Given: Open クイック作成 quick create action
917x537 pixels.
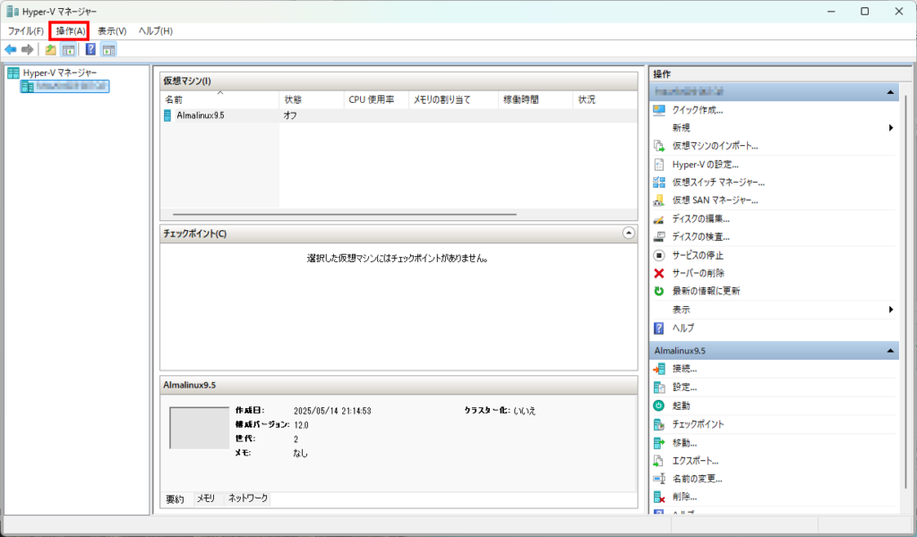Looking at the screenshot, I should (697, 110).
